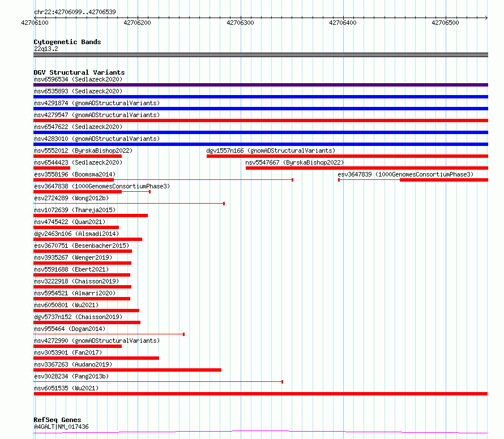Click nsv955464 (Dogan2014) label
504x439 pixels.
(x=70, y=329)
